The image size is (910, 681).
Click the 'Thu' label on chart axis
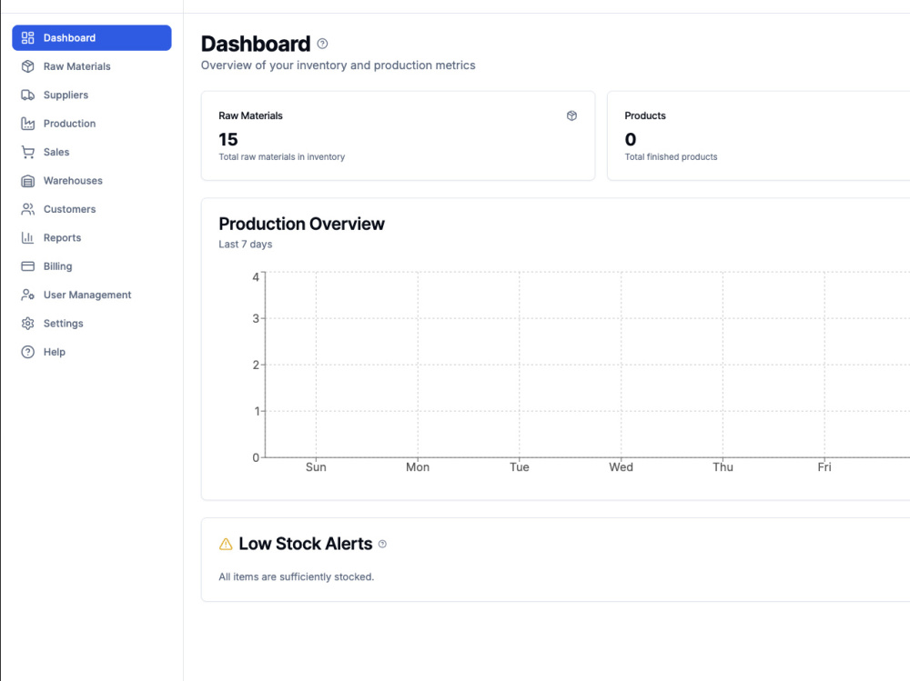[x=723, y=467]
